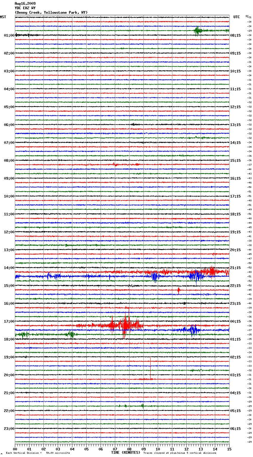253x457 pixels.
Task: Click the 19:00 MST time label
Action: pos(9,357)
